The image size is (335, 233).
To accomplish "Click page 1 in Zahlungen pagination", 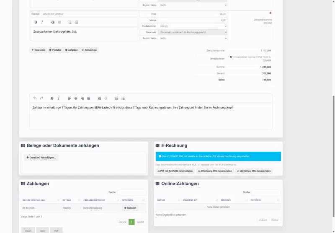I will [x=131, y=222].
